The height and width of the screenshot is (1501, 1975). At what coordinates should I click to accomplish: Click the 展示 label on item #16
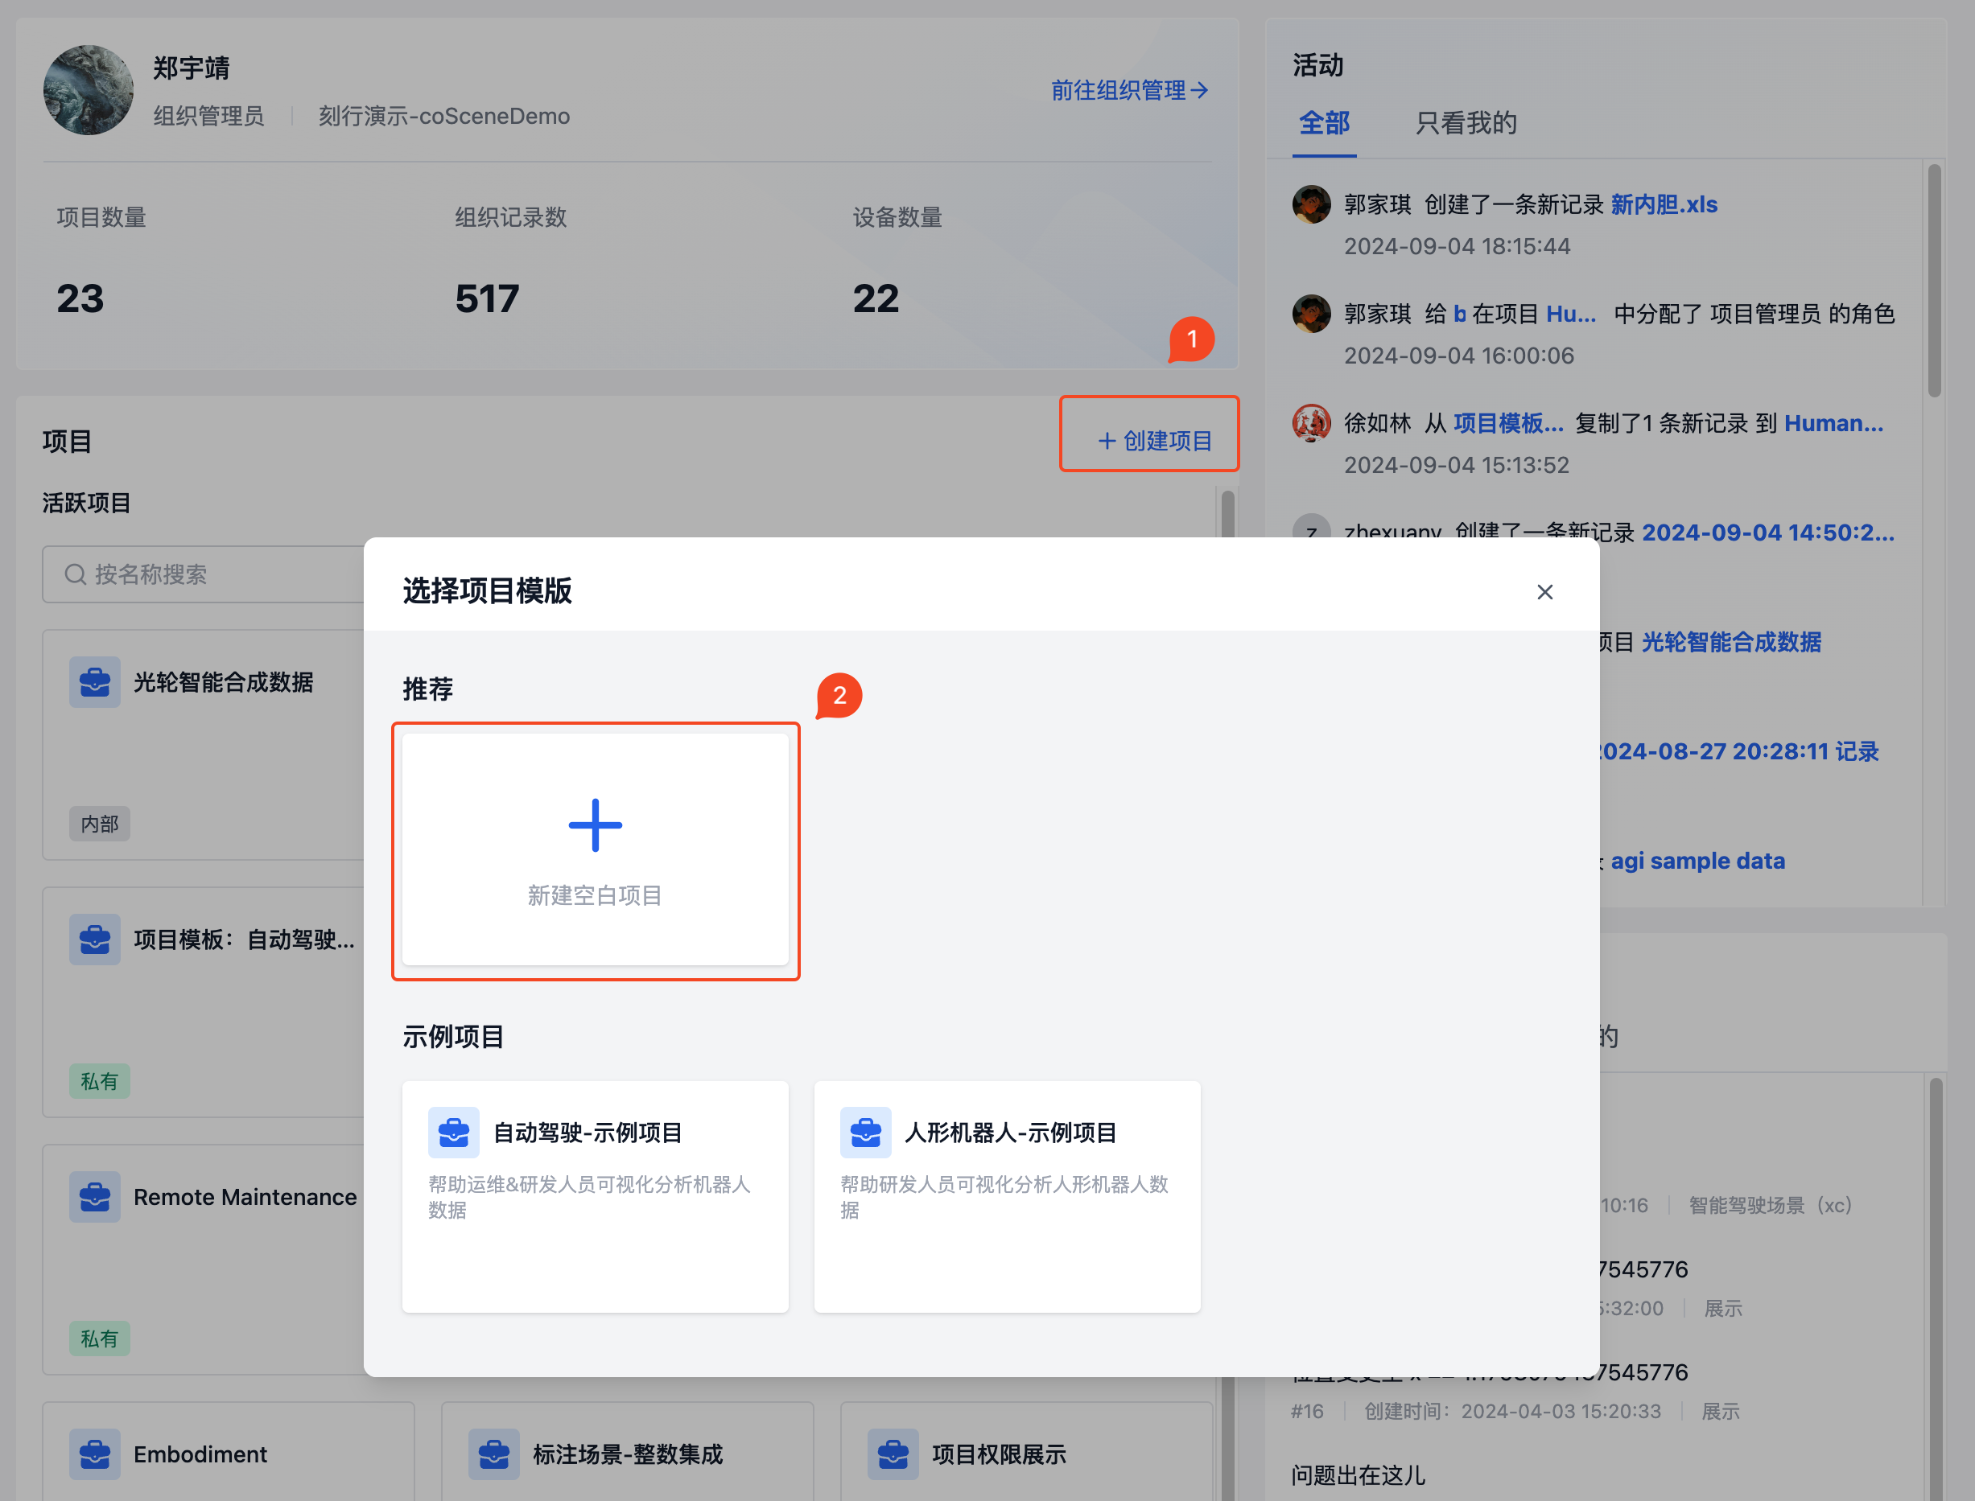pos(1721,1412)
